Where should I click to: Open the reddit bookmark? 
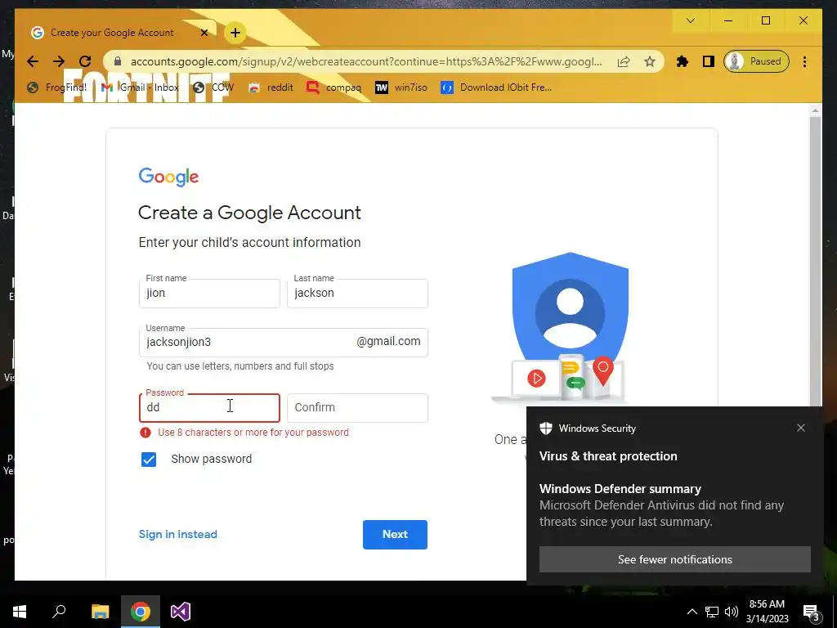click(271, 87)
